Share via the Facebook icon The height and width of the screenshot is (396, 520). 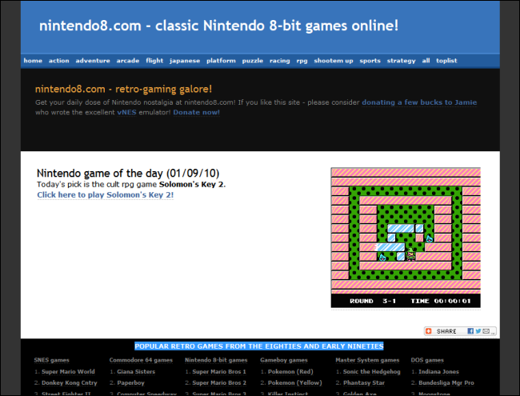point(470,331)
